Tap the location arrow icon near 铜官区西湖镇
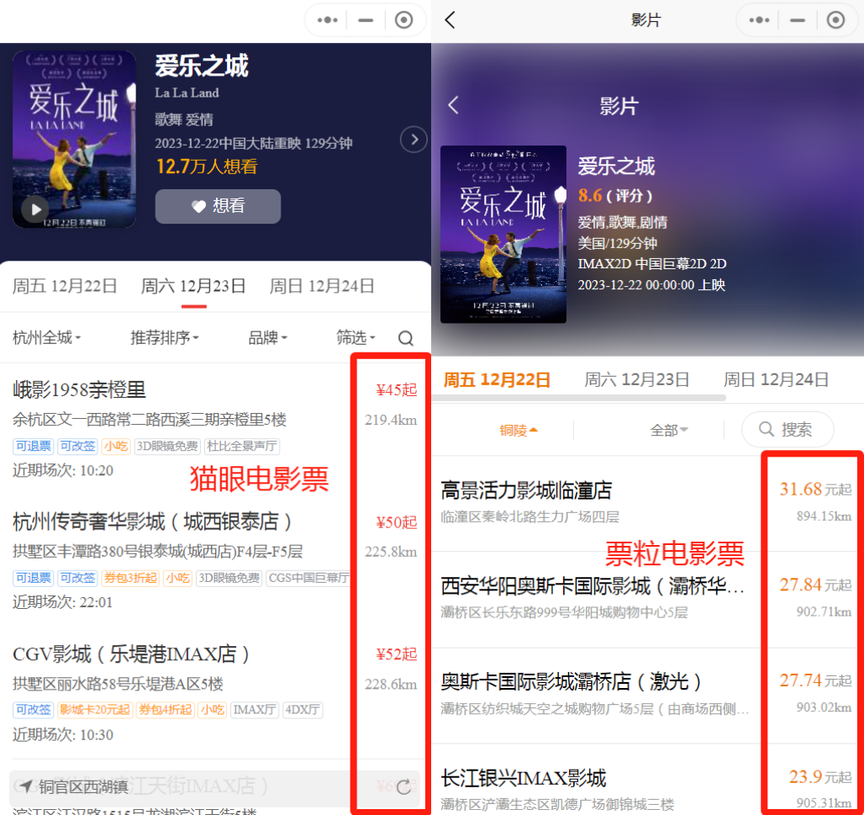The image size is (864, 815). point(26,787)
